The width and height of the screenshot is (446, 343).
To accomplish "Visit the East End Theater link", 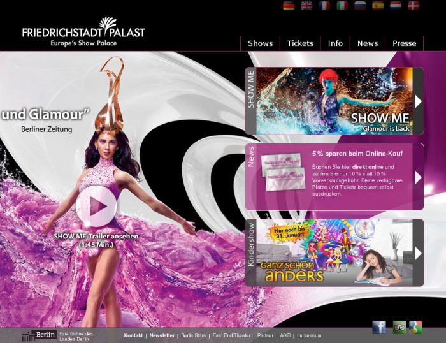I will [x=231, y=335].
